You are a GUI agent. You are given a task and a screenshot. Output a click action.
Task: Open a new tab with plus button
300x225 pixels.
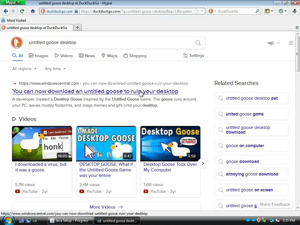[x=77, y=28]
